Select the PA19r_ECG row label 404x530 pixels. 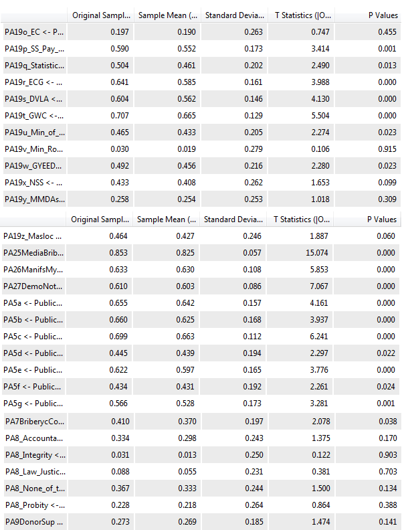click(34, 82)
